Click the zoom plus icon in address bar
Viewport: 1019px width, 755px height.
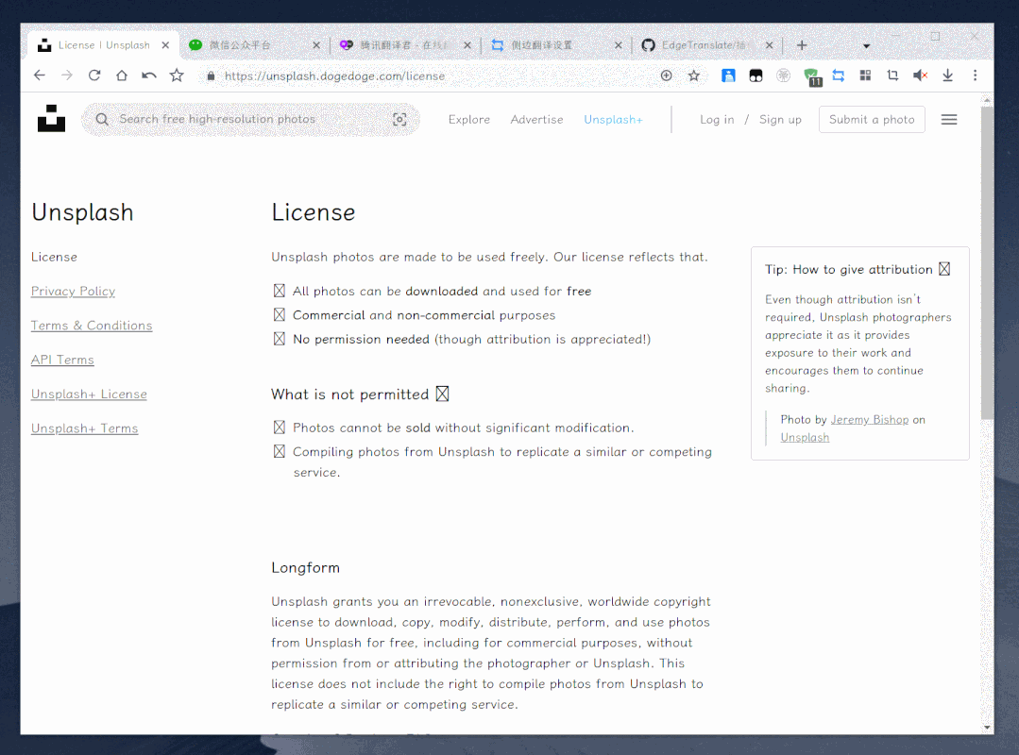coord(666,75)
